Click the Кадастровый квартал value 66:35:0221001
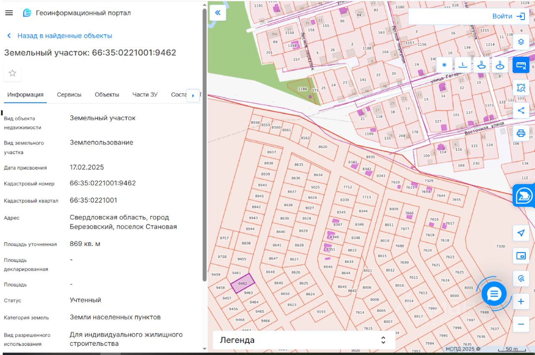This screenshot has width=535, height=355. pos(94,200)
